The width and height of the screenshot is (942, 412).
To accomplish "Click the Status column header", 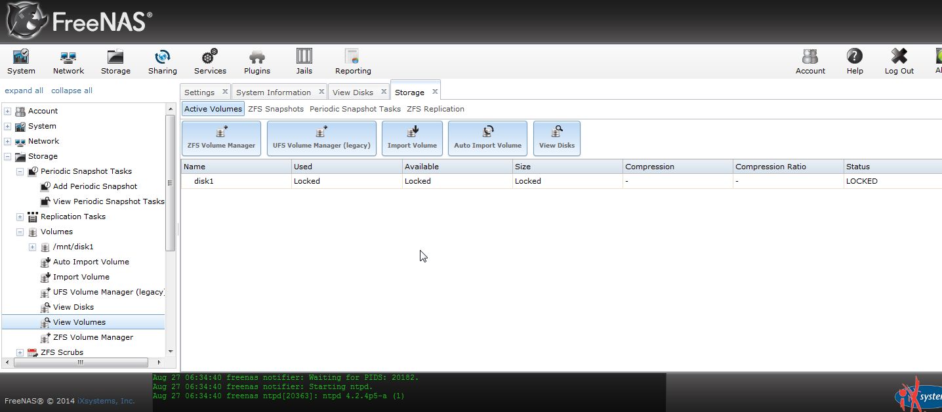I will [893, 167].
